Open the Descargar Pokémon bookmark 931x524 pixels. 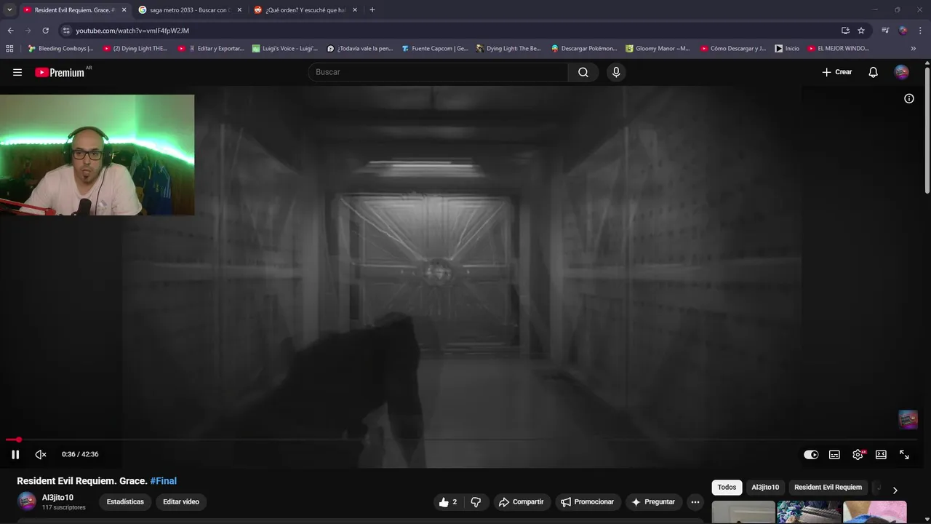click(584, 49)
